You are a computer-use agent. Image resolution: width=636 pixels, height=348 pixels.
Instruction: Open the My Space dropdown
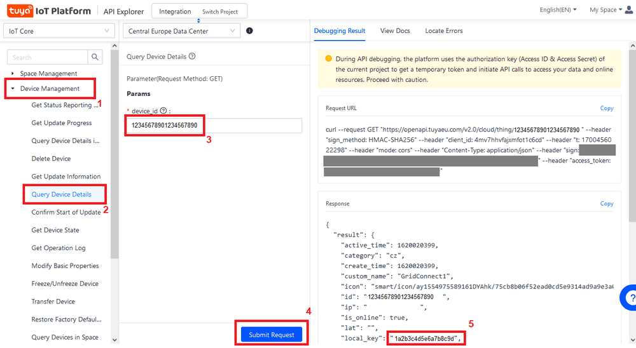click(x=605, y=10)
